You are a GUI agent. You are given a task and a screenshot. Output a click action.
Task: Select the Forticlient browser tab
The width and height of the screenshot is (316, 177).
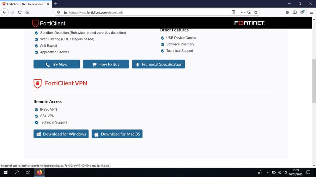pyautogui.click(x=24, y=4)
